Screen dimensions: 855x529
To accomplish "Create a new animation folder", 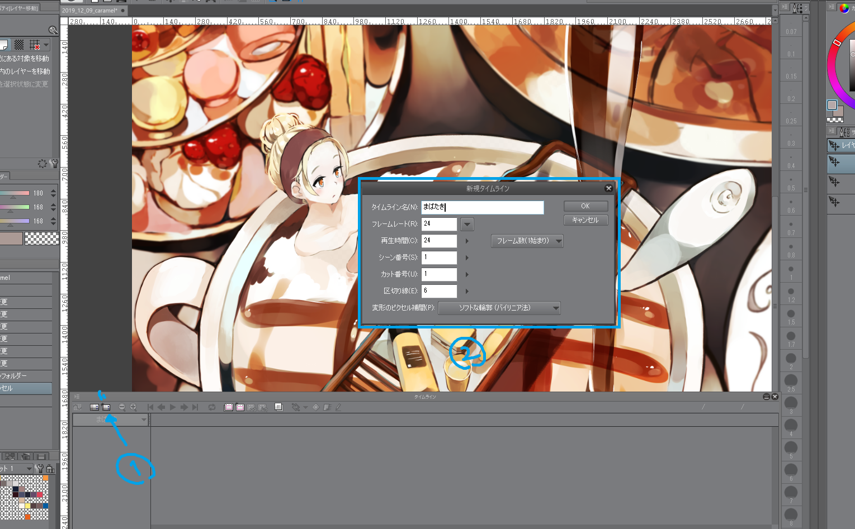I will tap(229, 407).
